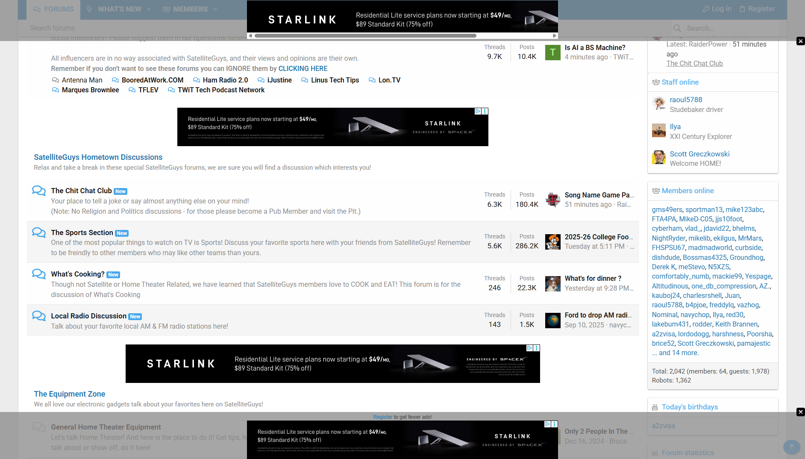Click globe avatar beside Ford AM radio thread

pyautogui.click(x=553, y=321)
